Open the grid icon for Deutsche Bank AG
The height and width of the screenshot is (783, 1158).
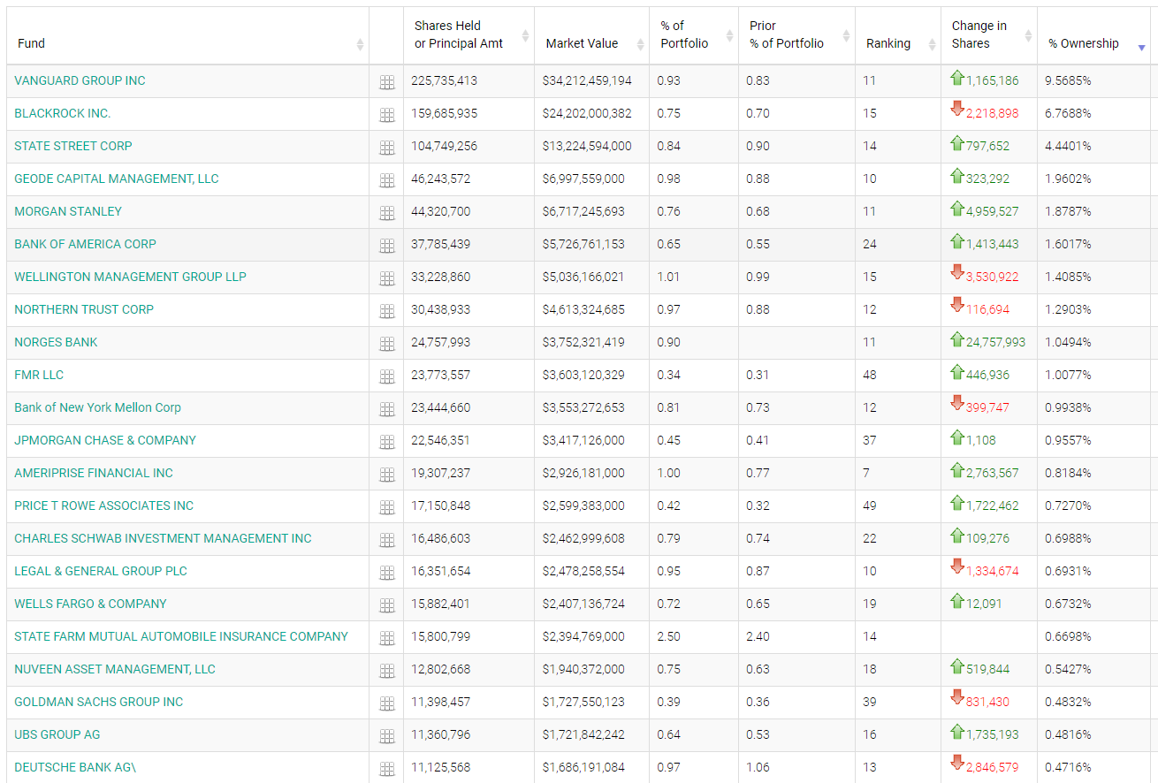click(x=386, y=769)
